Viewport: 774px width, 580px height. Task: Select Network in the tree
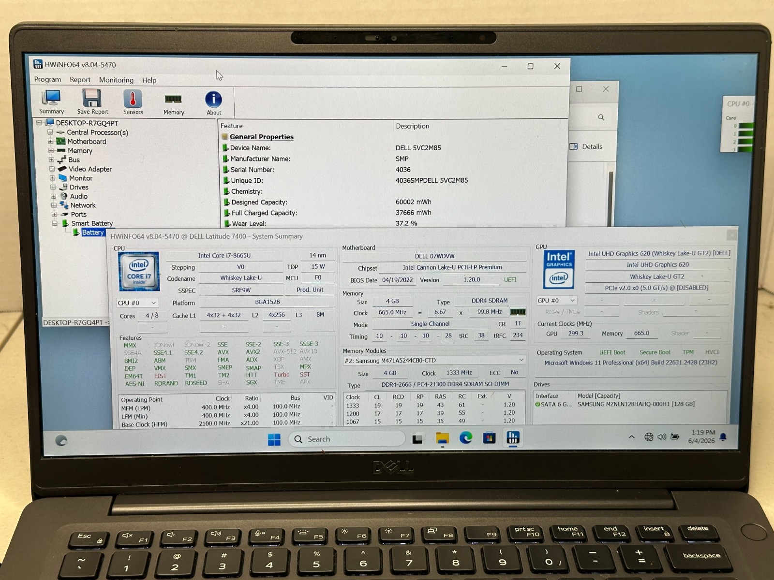point(83,205)
